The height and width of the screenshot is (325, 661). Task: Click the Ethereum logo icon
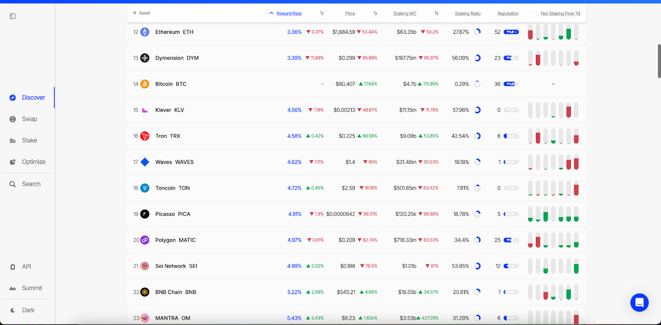pyautogui.click(x=145, y=32)
